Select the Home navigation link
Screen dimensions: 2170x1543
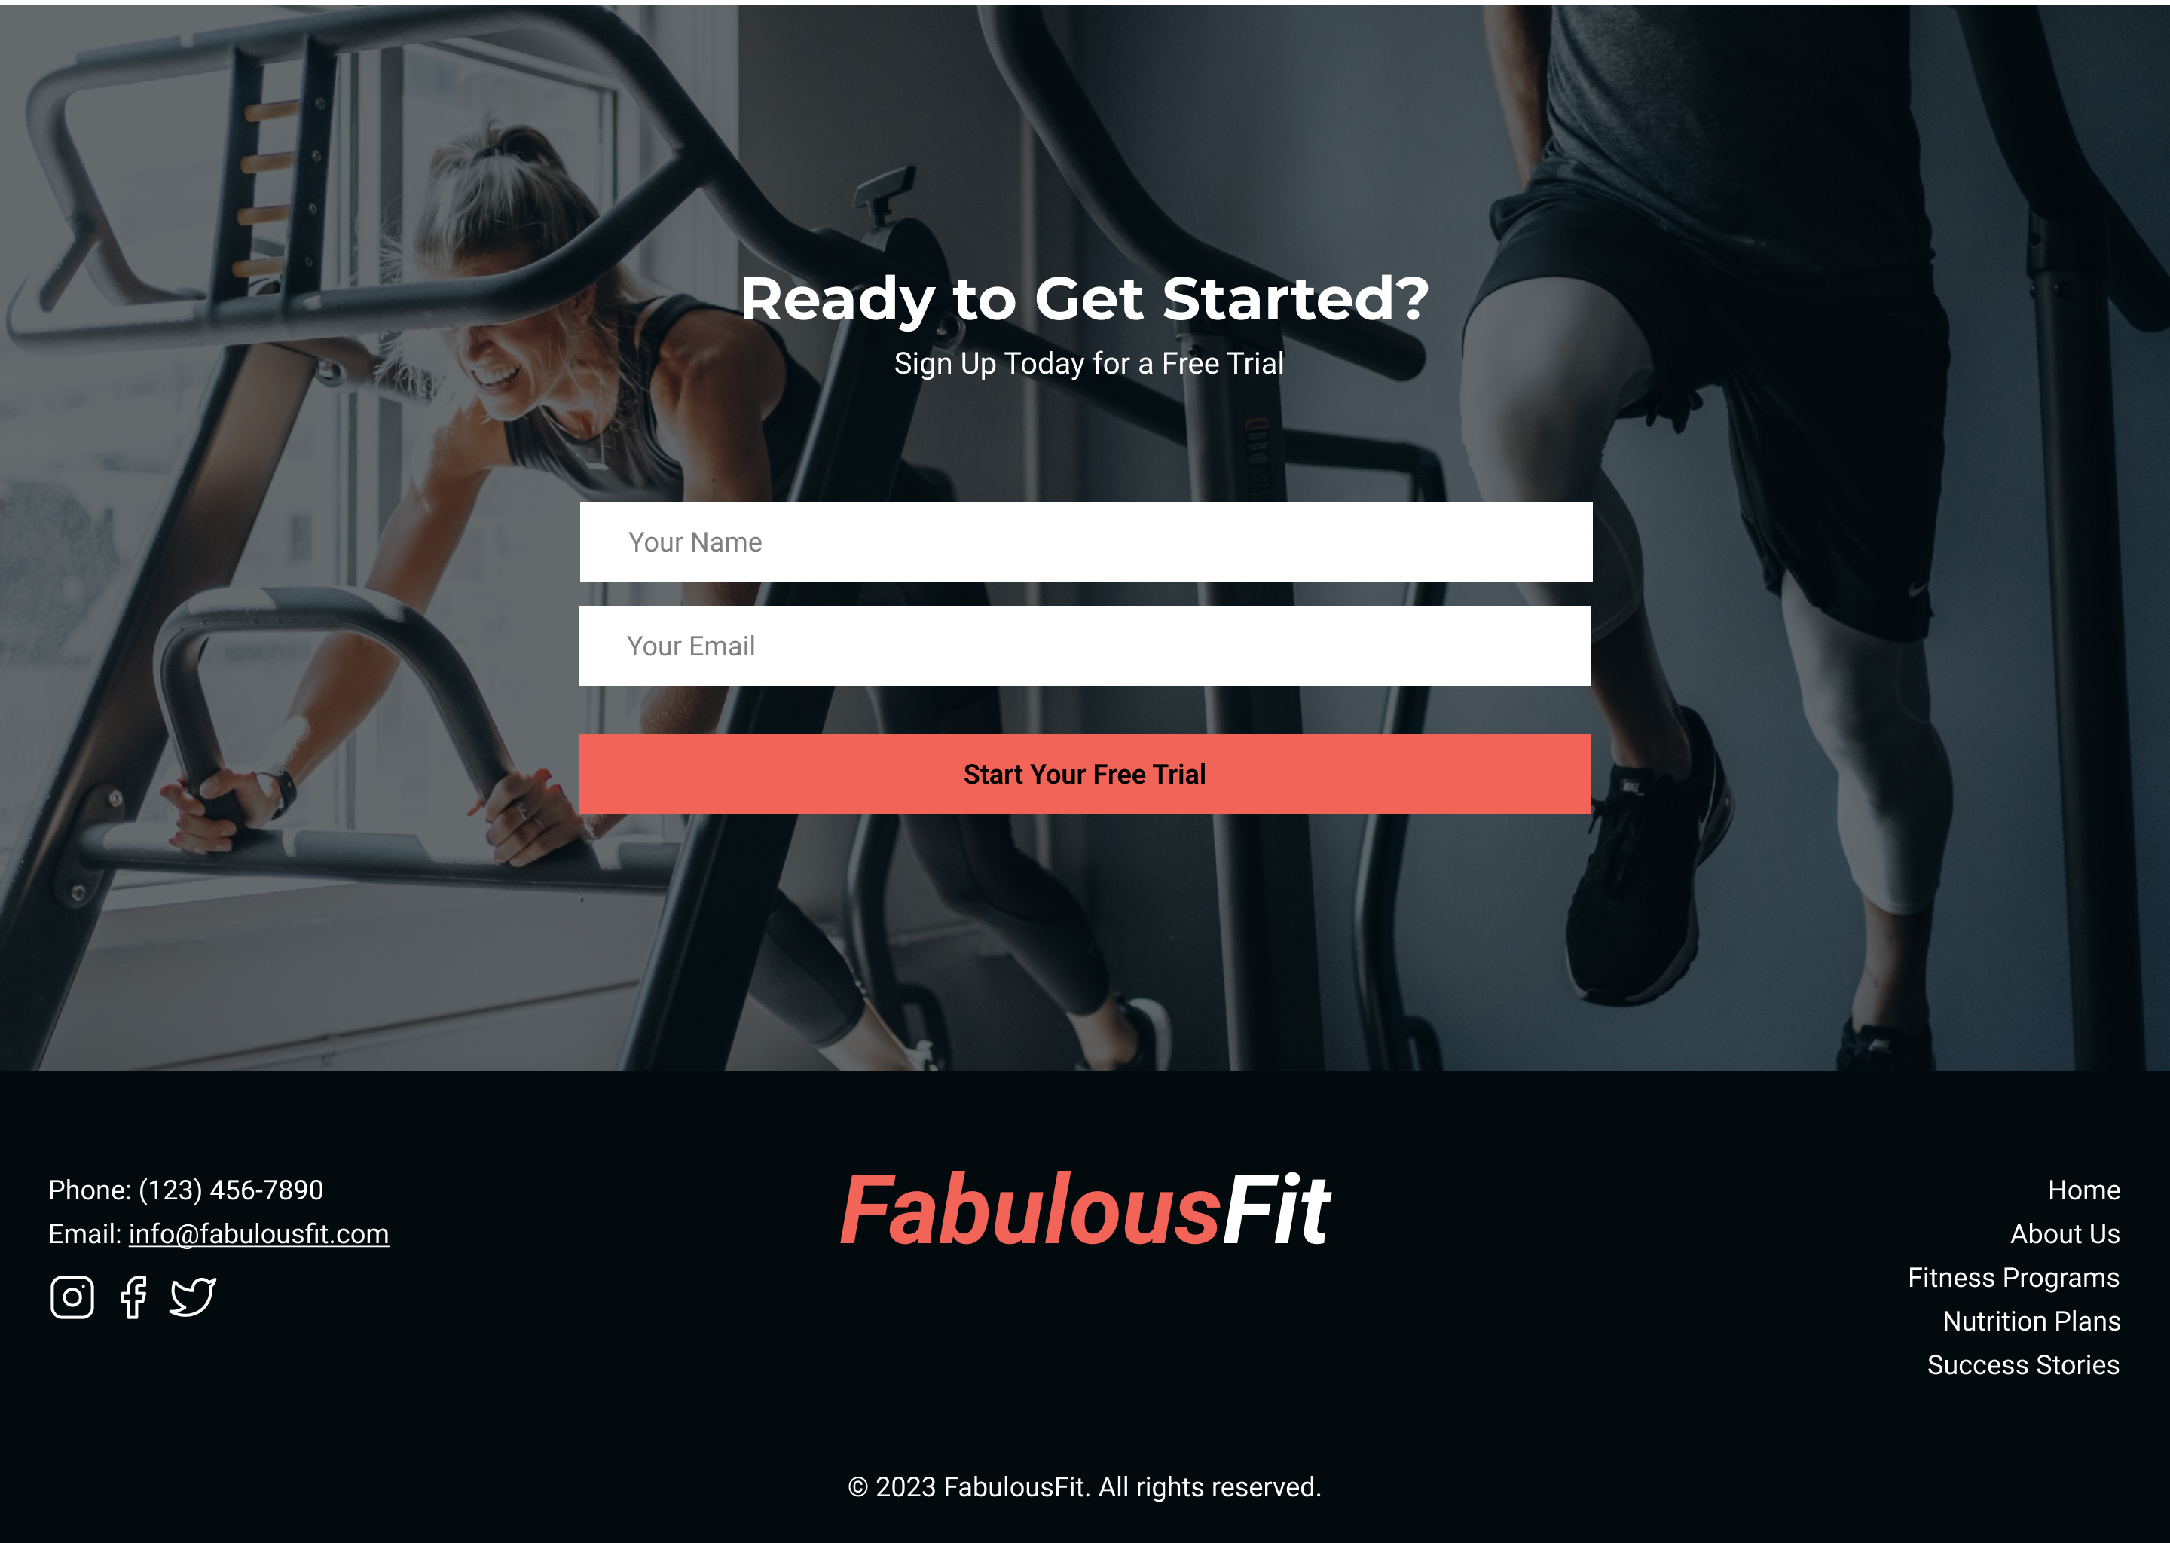point(2083,1189)
